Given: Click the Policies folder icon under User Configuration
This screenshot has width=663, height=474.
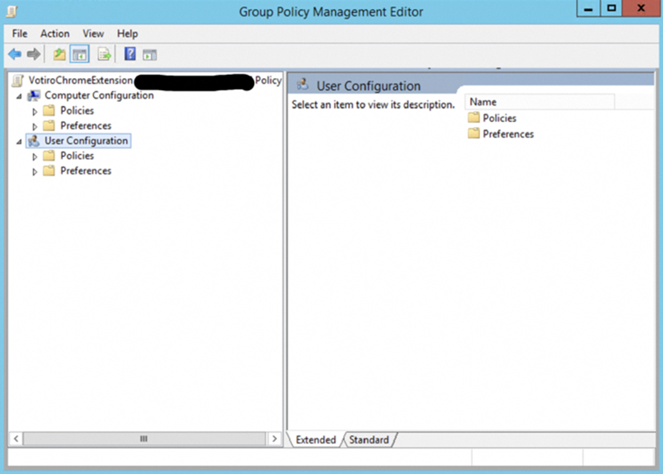Looking at the screenshot, I should click(49, 156).
